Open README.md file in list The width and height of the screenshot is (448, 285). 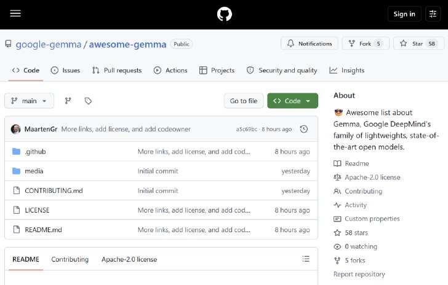[43, 230]
